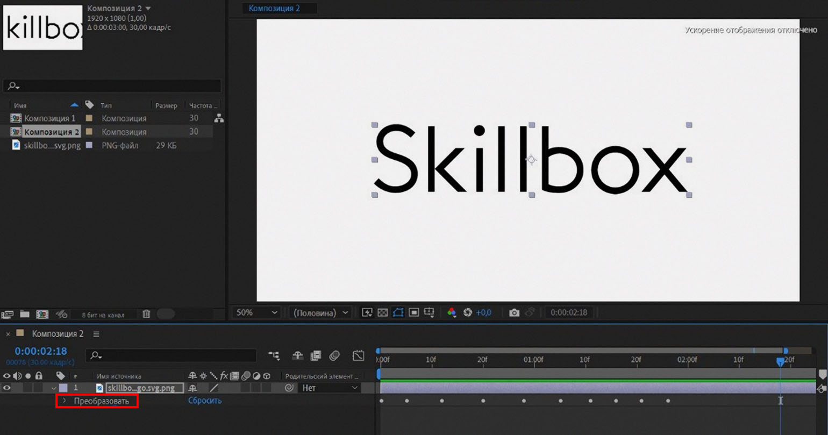The height and width of the screenshot is (435, 828).
Task: Collapse layer 1 with its twirl arrow
Action: click(54, 388)
